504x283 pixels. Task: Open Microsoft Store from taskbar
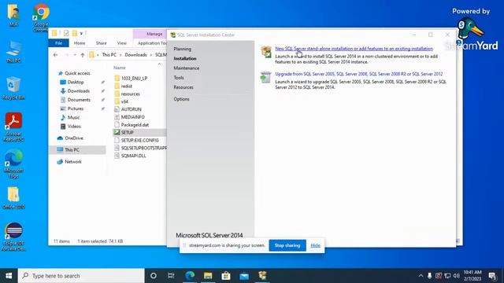click(226, 276)
